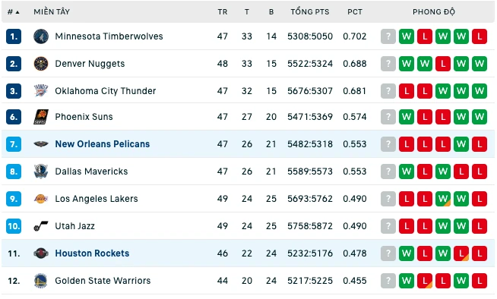497x299 pixels.
Task: Click the Utah Jazz team logo
Action: (x=41, y=226)
